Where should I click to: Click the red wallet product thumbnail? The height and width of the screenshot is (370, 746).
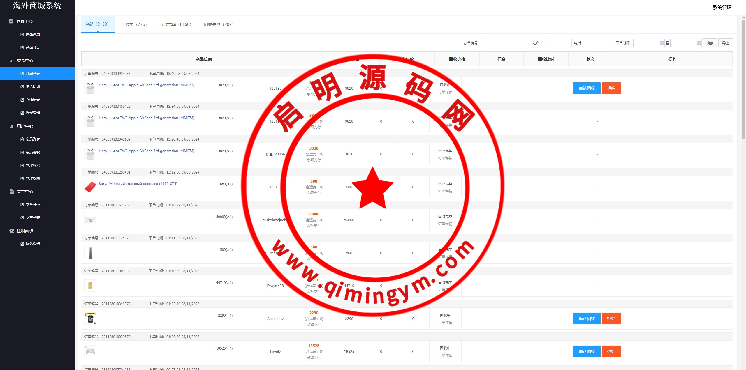(90, 187)
